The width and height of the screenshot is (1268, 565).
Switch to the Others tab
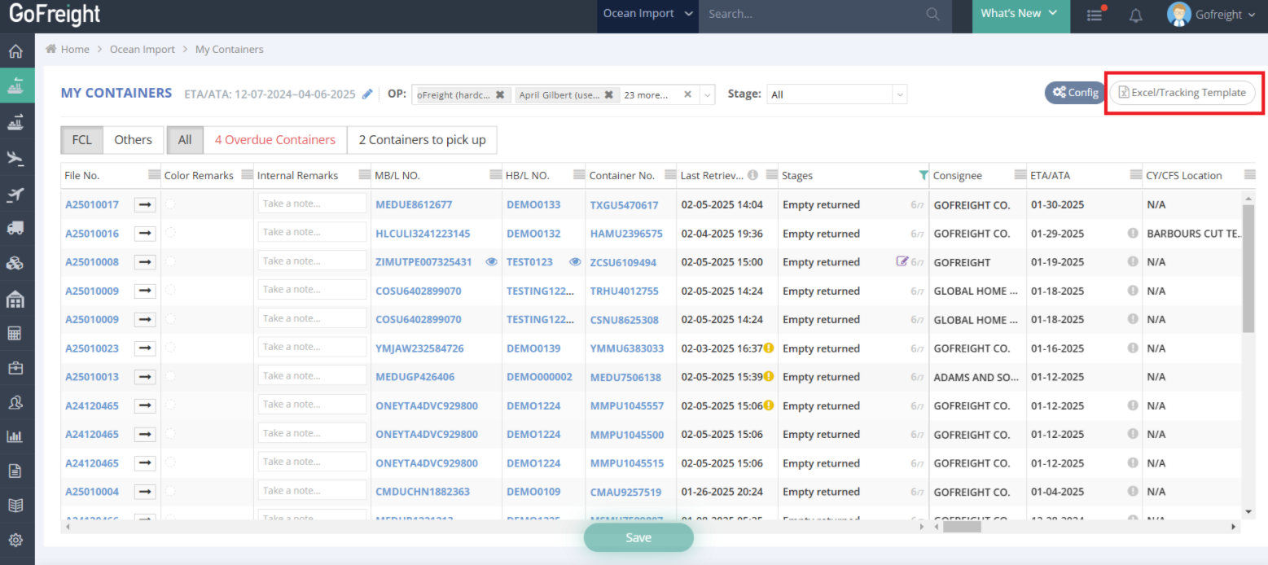tap(133, 140)
